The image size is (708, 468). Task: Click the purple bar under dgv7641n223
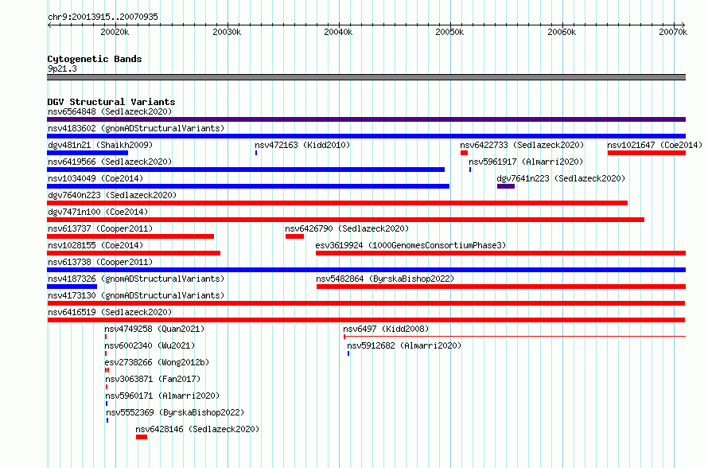tap(506, 186)
